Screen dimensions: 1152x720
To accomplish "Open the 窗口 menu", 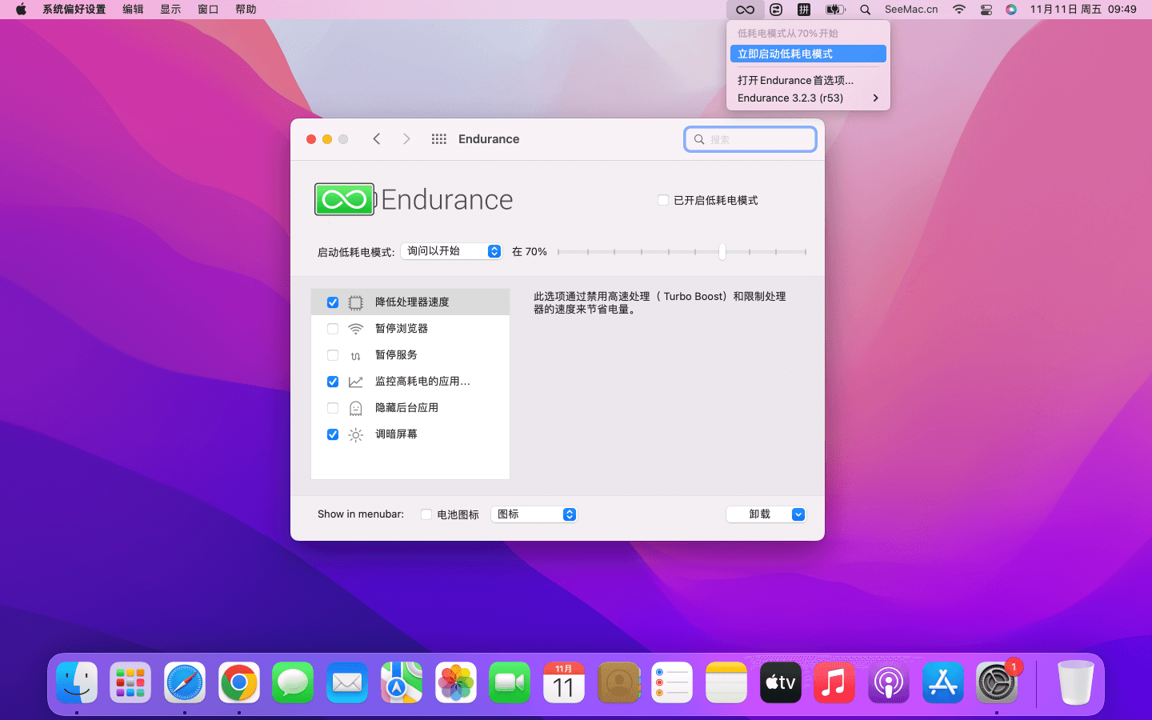I will tap(208, 10).
